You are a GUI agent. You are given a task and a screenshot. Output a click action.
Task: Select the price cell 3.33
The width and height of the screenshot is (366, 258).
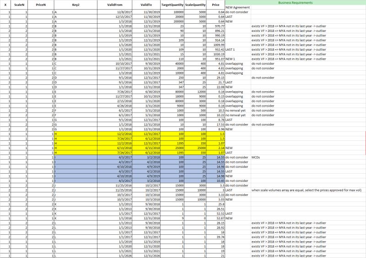(215, 195)
